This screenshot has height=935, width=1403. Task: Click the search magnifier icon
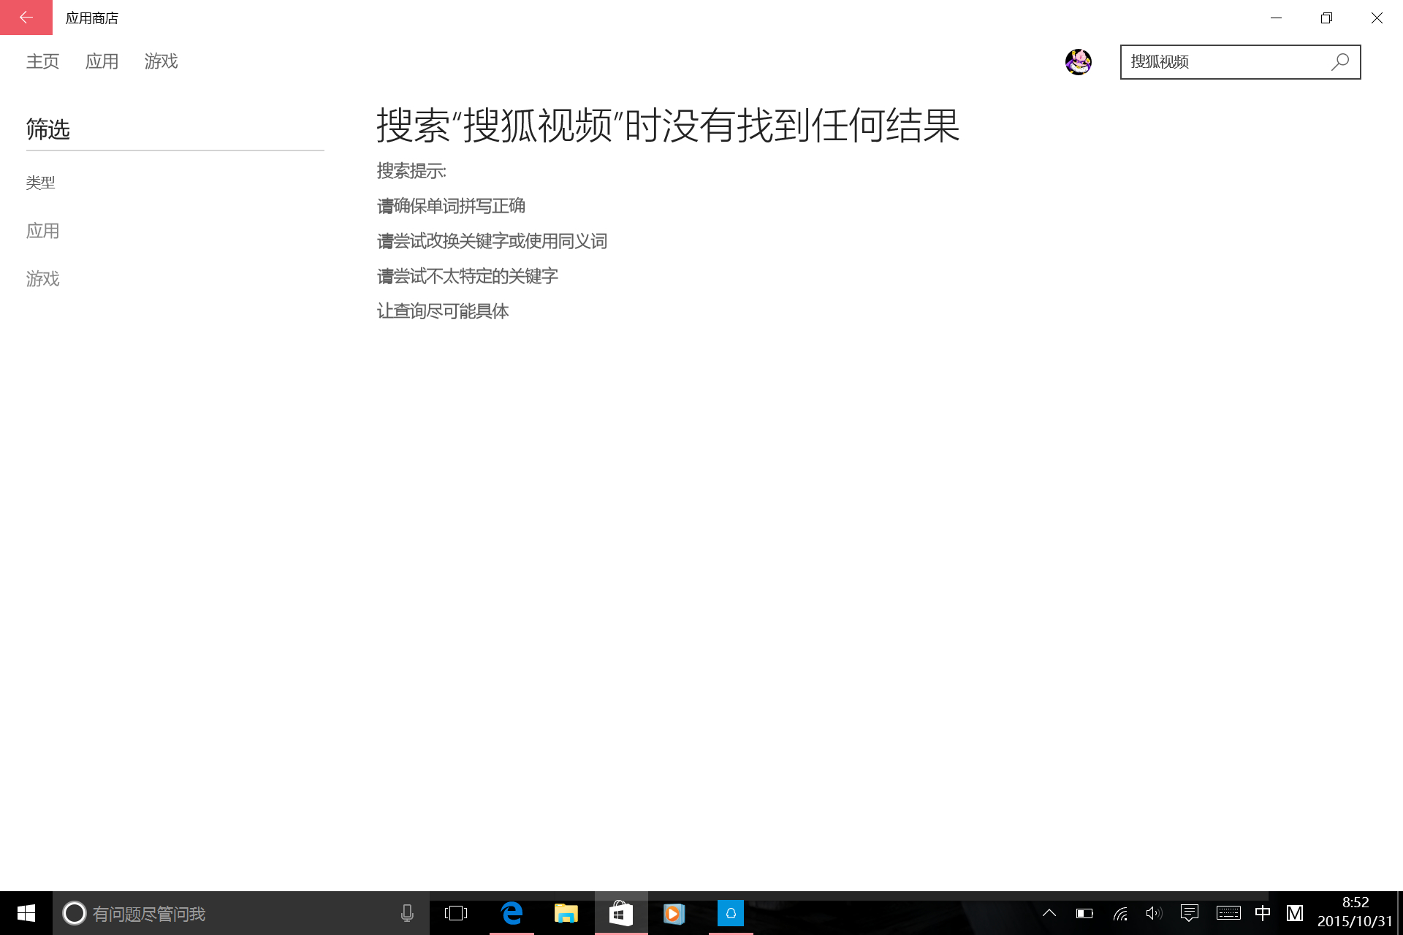tap(1340, 62)
